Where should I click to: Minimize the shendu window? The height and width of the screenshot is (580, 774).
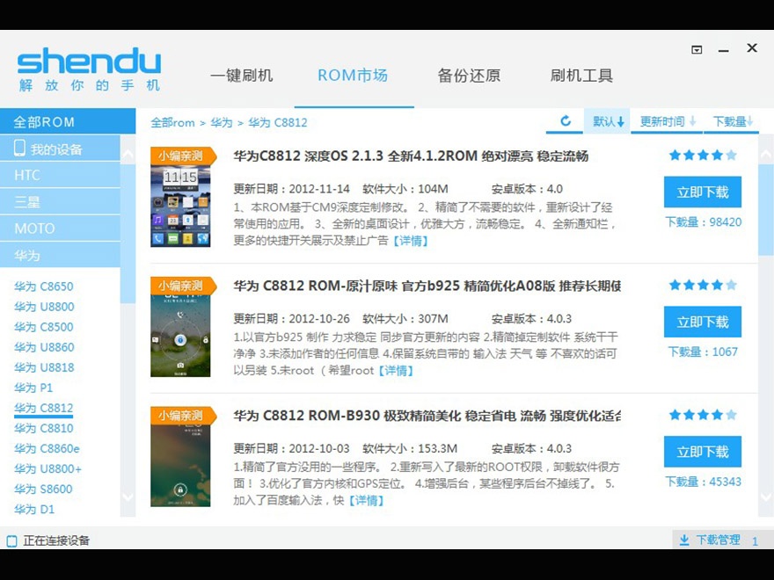(724, 50)
